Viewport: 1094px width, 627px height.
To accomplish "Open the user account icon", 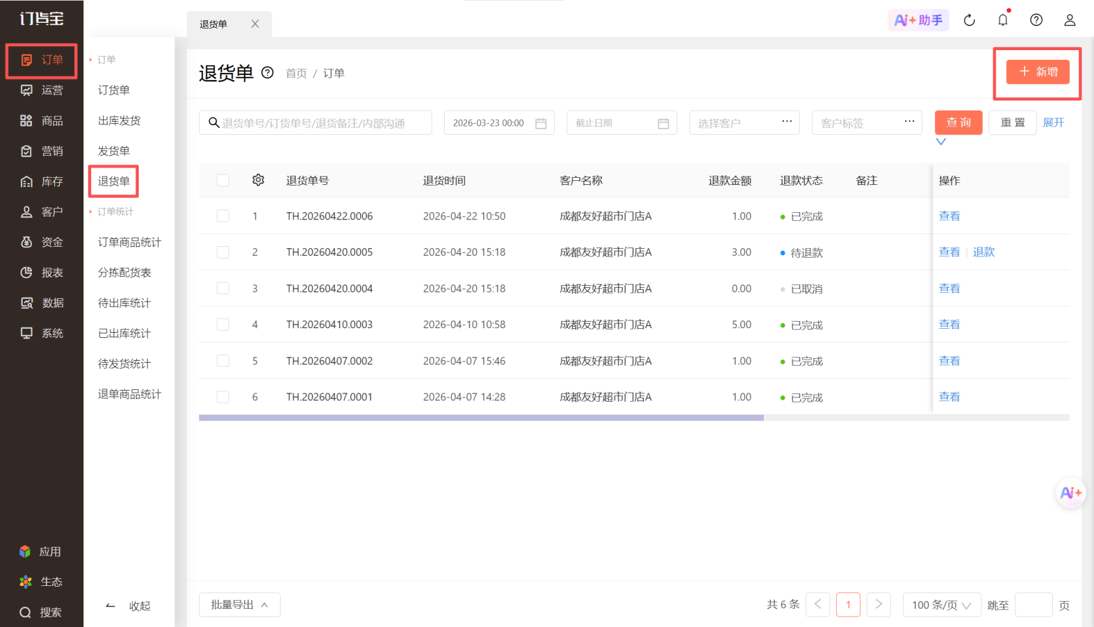I will point(1069,20).
